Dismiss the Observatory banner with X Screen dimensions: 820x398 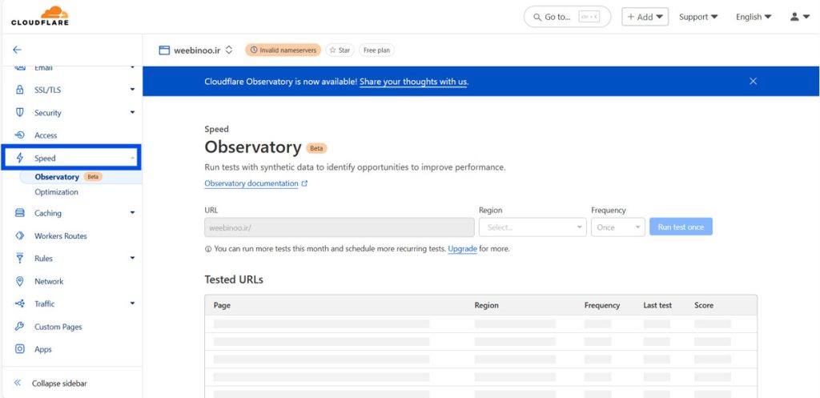point(753,81)
